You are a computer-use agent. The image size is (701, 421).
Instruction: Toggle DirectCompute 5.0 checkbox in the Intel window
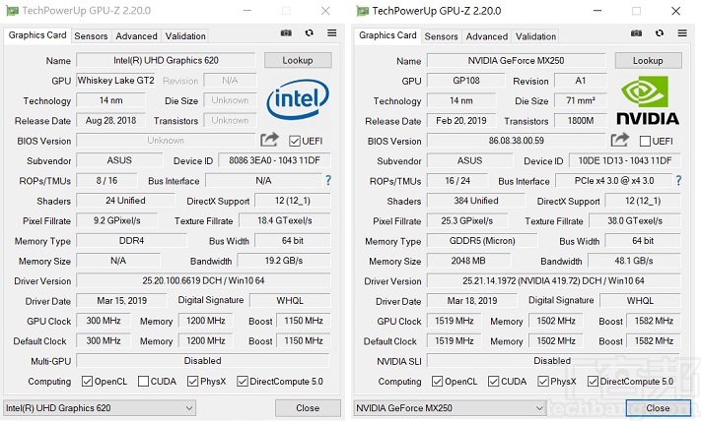click(243, 382)
